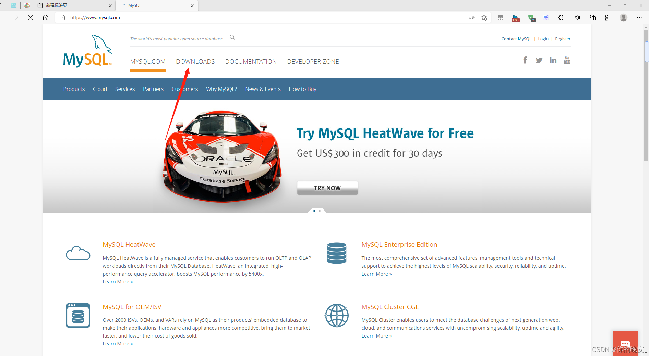Viewport: 649px width, 356px height.
Task: Select the second carousel slide dot
Action: click(x=320, y=211)
